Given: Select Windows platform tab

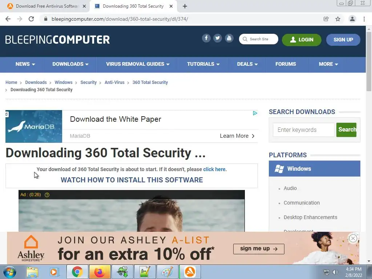Looking at the screenshot, I should tap(314, 169).
